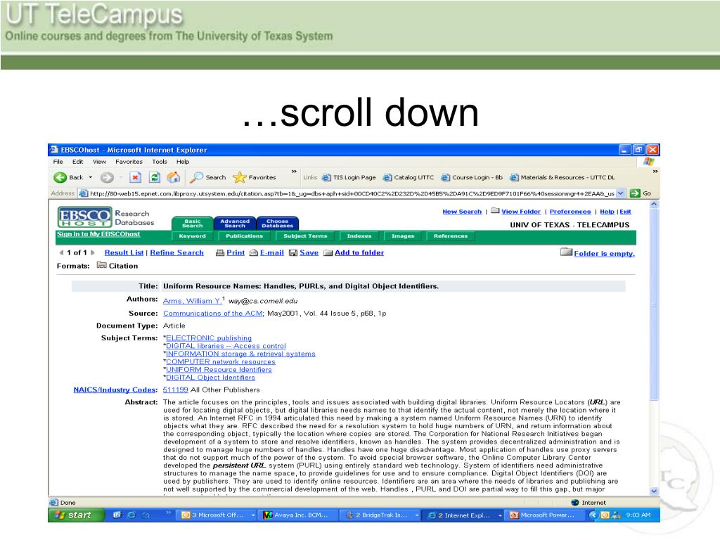This screenshot has width=720, height=540.
Task: Open the address bar dropdown arrow
Action: (x=620, y=193)
